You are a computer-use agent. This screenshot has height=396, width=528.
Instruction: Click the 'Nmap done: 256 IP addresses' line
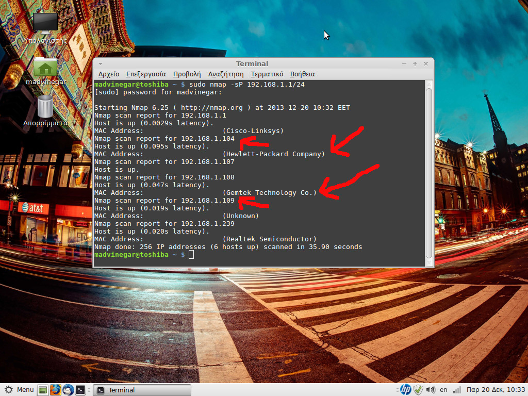coord(228,247)
